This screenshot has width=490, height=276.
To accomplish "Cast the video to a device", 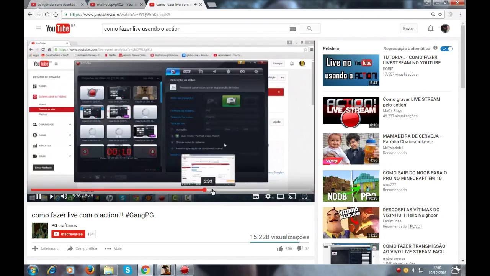I will coord(292,196).
